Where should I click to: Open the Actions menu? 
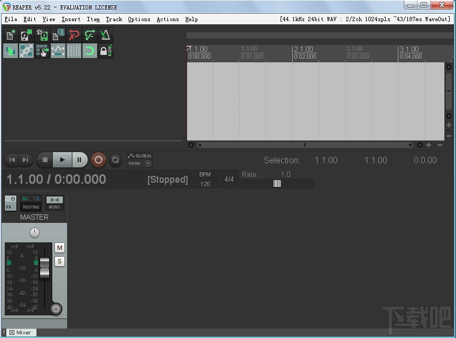point(168,19)
